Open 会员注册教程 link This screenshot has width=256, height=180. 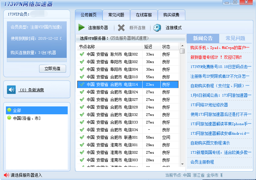[202, 162]
